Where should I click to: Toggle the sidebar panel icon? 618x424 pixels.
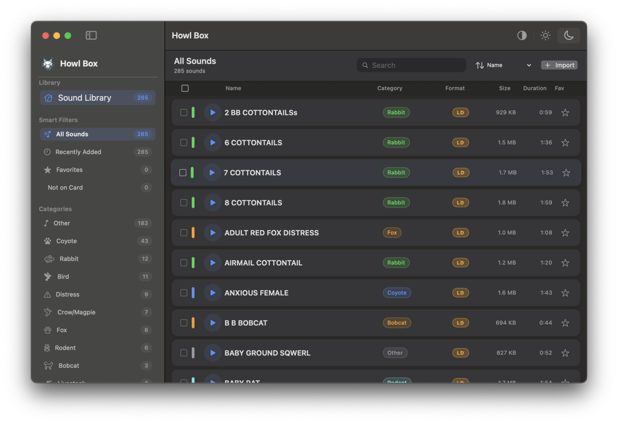tap(91, 35)
